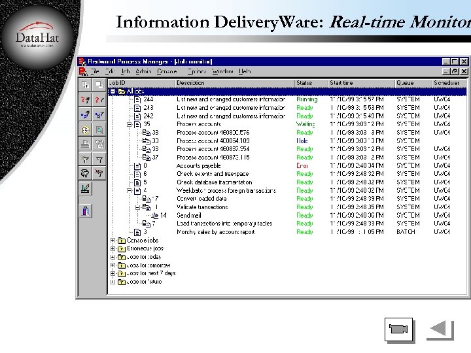Click the expand-all tree icon with plus sign
Image resolution: width=471 pixels, height=353 pixels.
coord(85,85)
